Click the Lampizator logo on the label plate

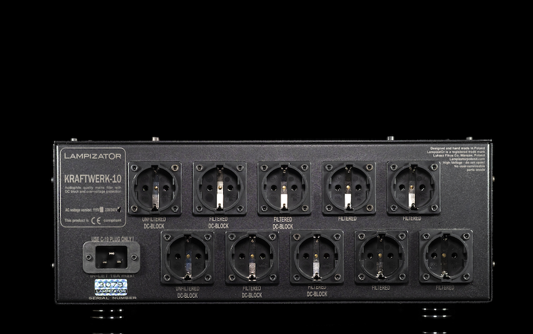pos(93,156)
